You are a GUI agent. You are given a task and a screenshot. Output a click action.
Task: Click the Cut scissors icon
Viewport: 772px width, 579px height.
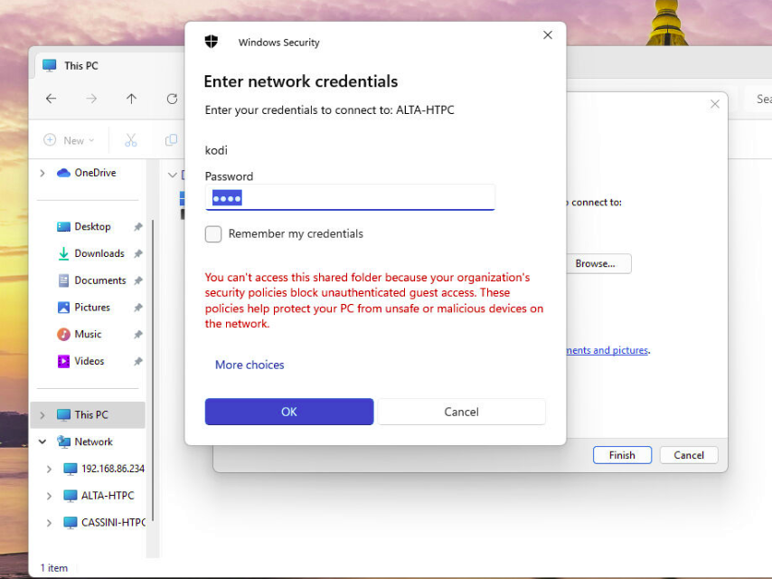130,140
